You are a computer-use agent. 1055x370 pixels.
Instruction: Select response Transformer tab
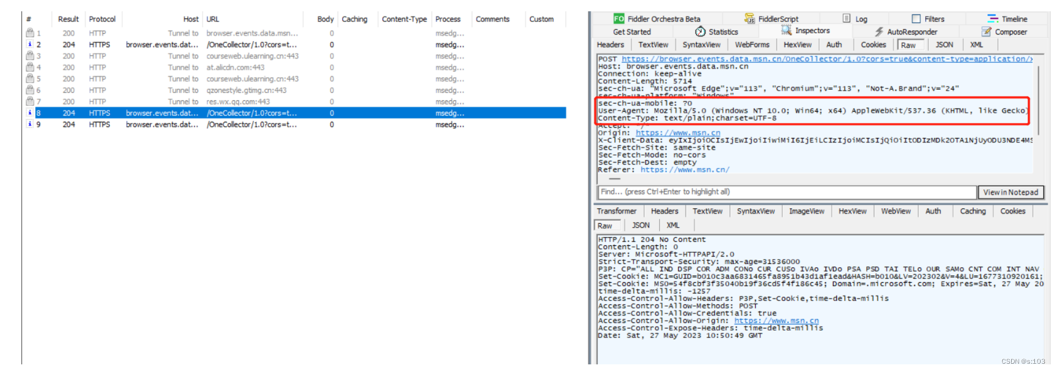[616, 211]
